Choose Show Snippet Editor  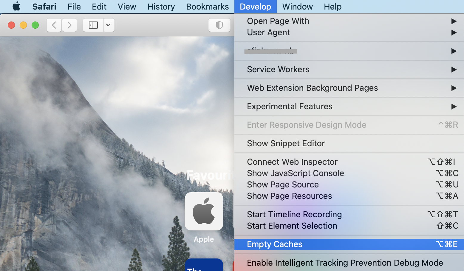coord(349,144)
